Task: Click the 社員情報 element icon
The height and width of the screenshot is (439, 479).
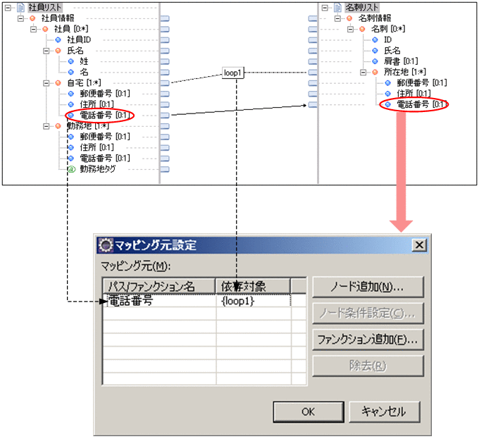Action: pos(32,18)
